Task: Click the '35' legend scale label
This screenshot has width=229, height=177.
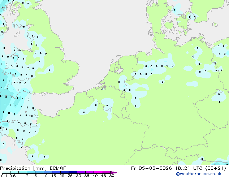Action: (87, 176)
